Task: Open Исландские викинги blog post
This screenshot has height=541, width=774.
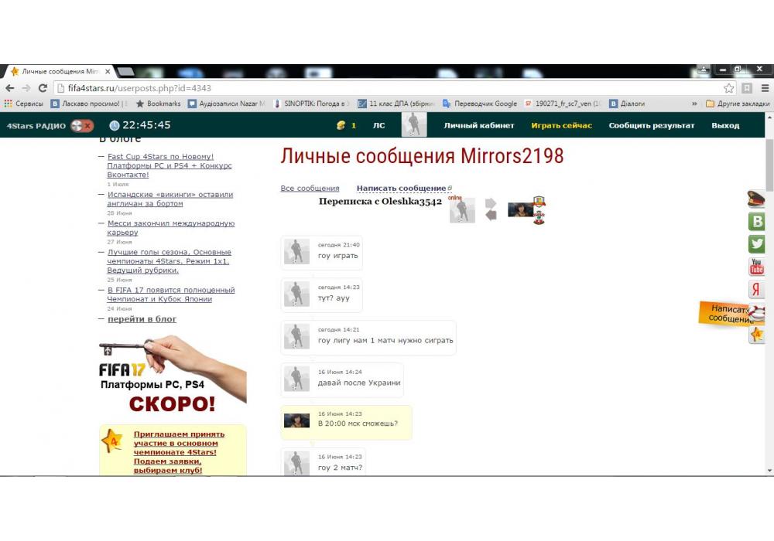Action: tap(170, 199)
